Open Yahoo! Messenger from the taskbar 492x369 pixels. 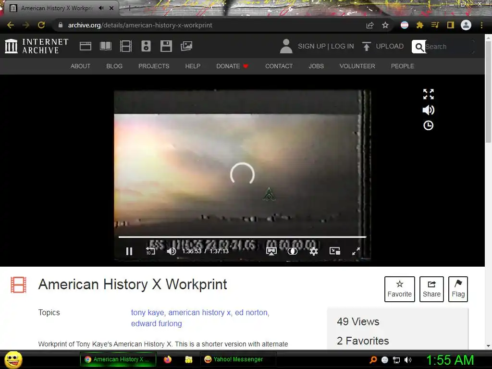click(238, 359)
